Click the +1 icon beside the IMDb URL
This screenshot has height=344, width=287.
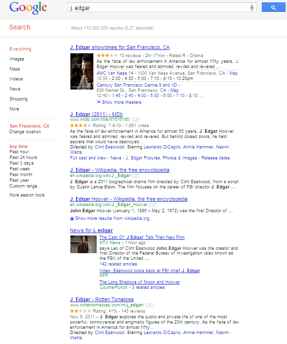(136, 120)
